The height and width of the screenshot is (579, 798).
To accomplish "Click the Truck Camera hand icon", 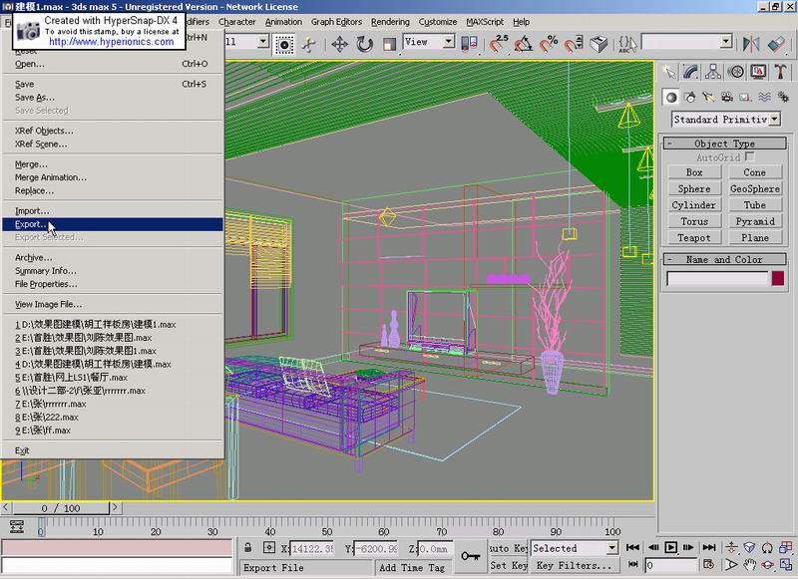I will 749,564.
